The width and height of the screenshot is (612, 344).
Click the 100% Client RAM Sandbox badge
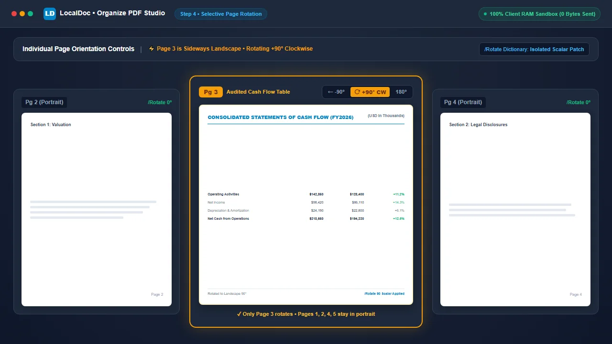pos(539,14)
